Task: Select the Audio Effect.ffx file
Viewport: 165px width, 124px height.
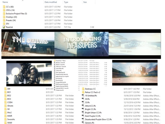Action: click(x=60, y=69)
